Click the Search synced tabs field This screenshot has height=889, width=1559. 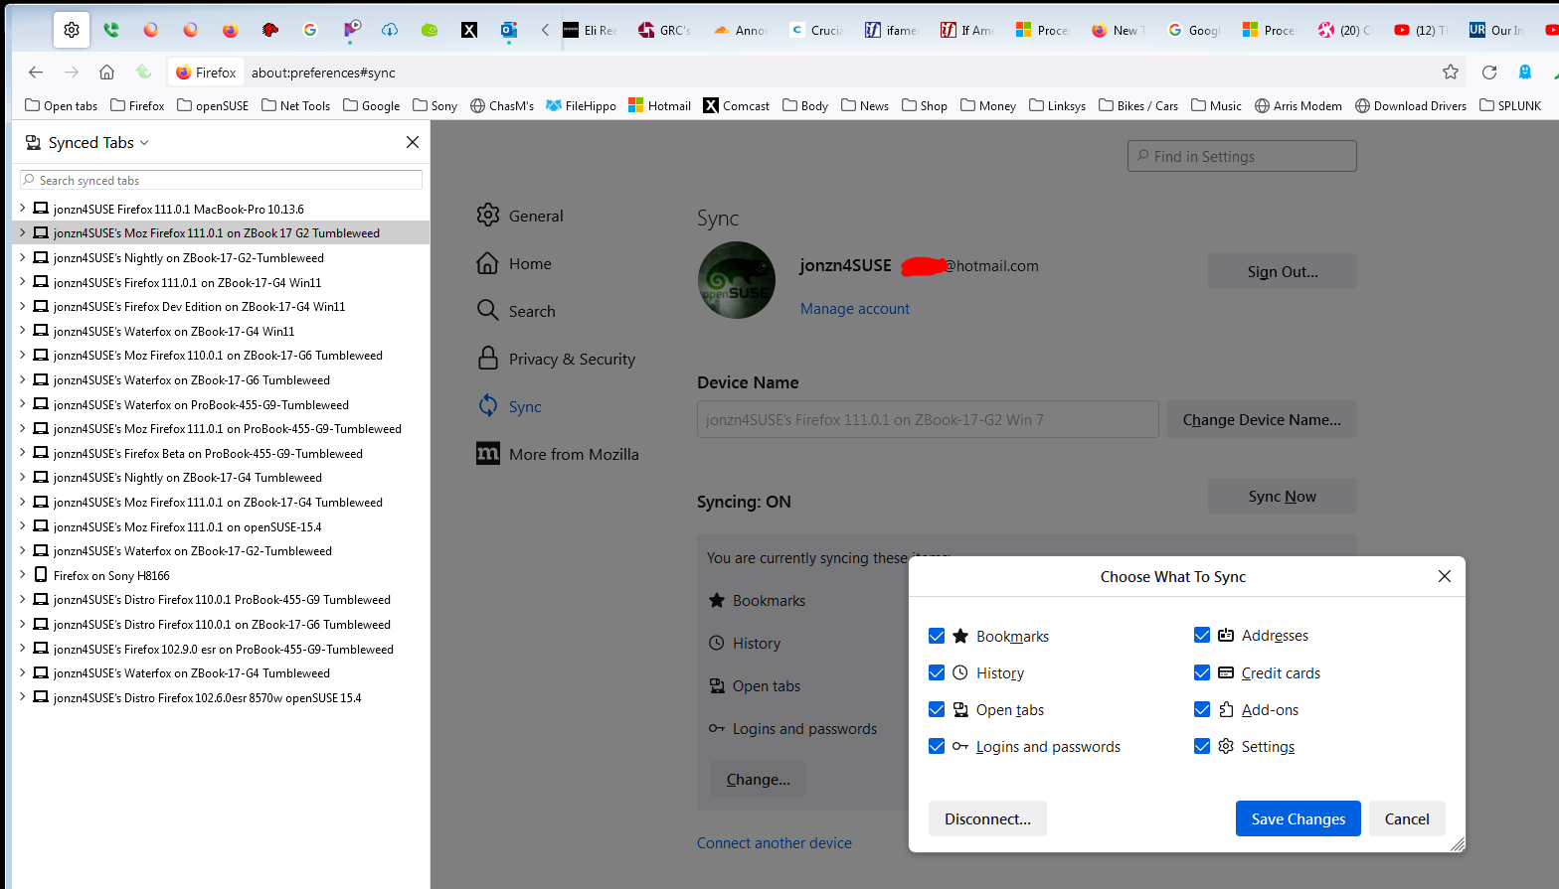221,180
